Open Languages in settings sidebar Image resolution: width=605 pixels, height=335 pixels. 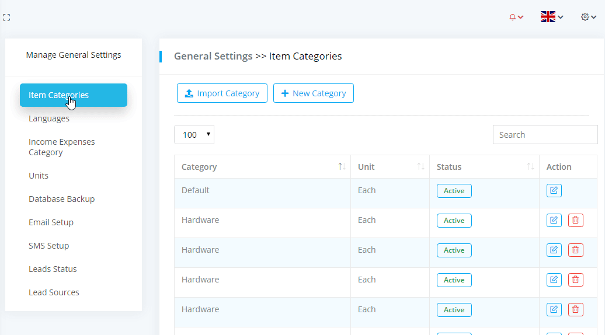[49, 118]
